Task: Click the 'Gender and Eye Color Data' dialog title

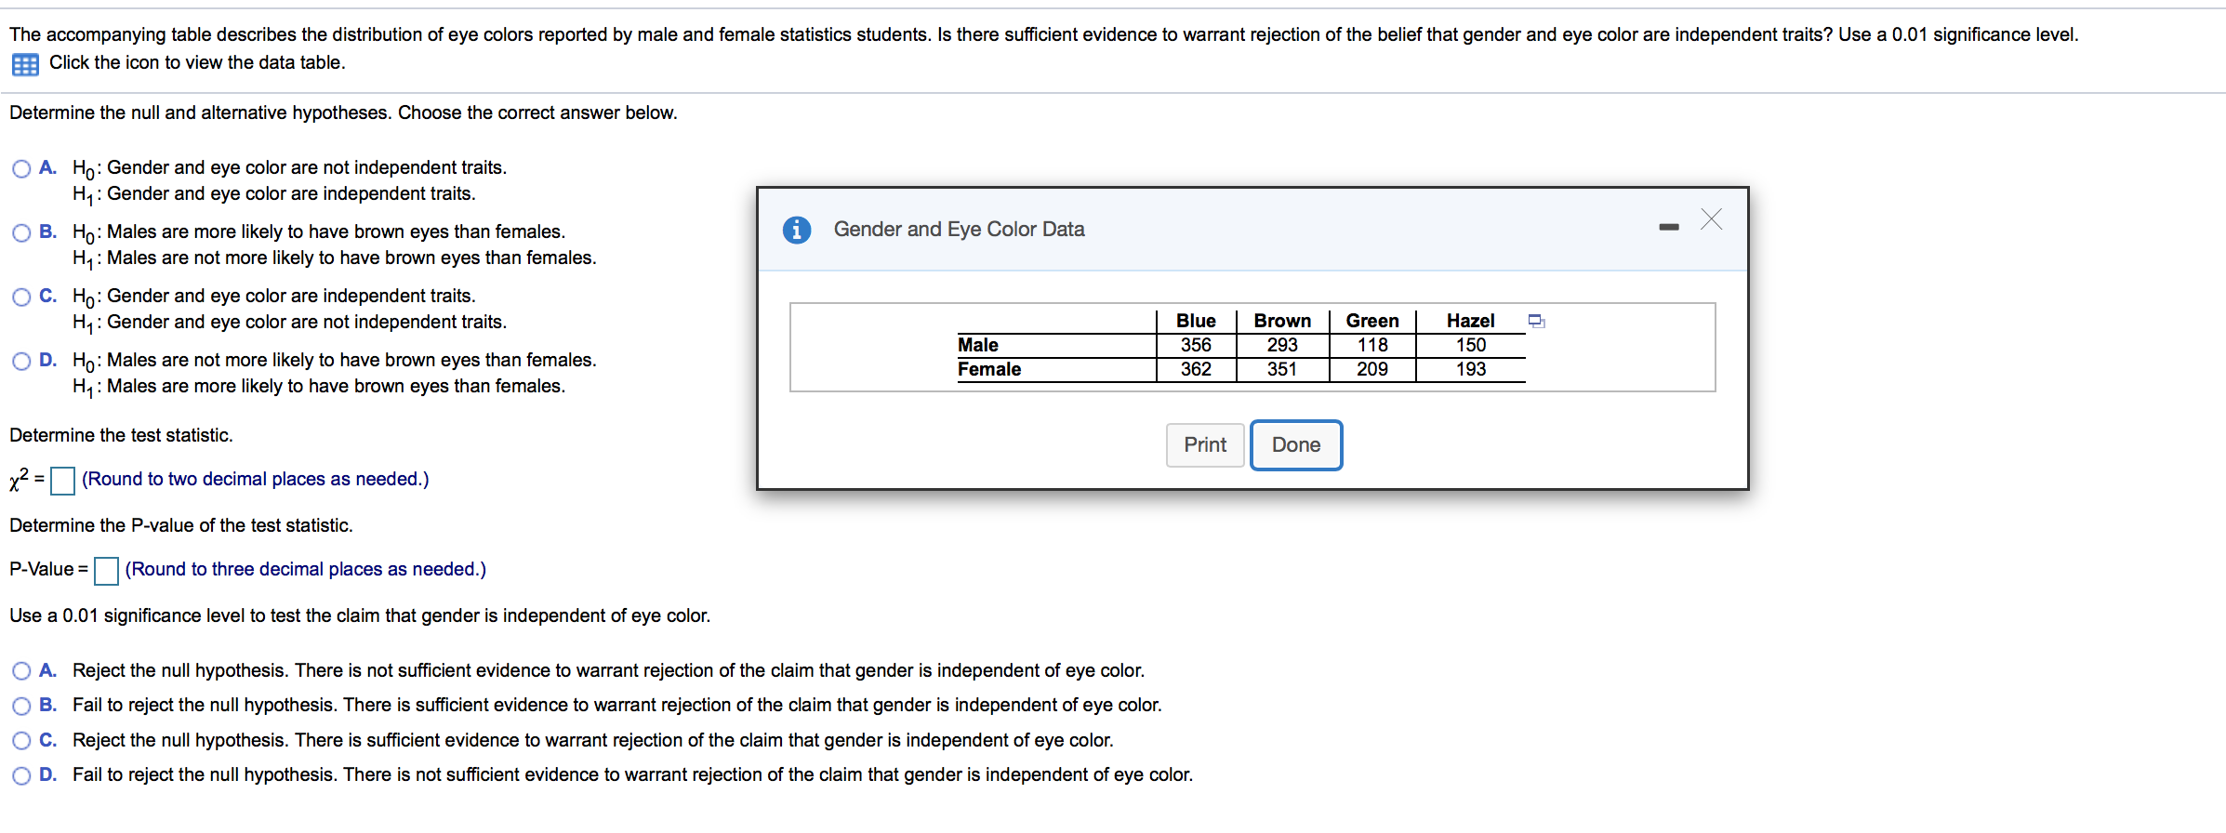Action: pyautogui.click(x=959, y=230)
